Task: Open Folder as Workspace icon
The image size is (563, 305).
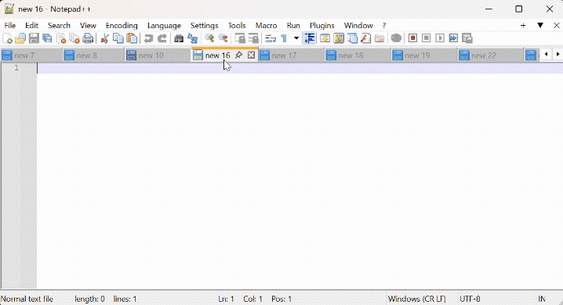Action: click(380, 38)
